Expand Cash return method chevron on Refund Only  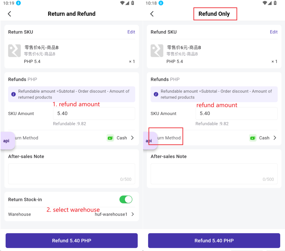point(275,138)
